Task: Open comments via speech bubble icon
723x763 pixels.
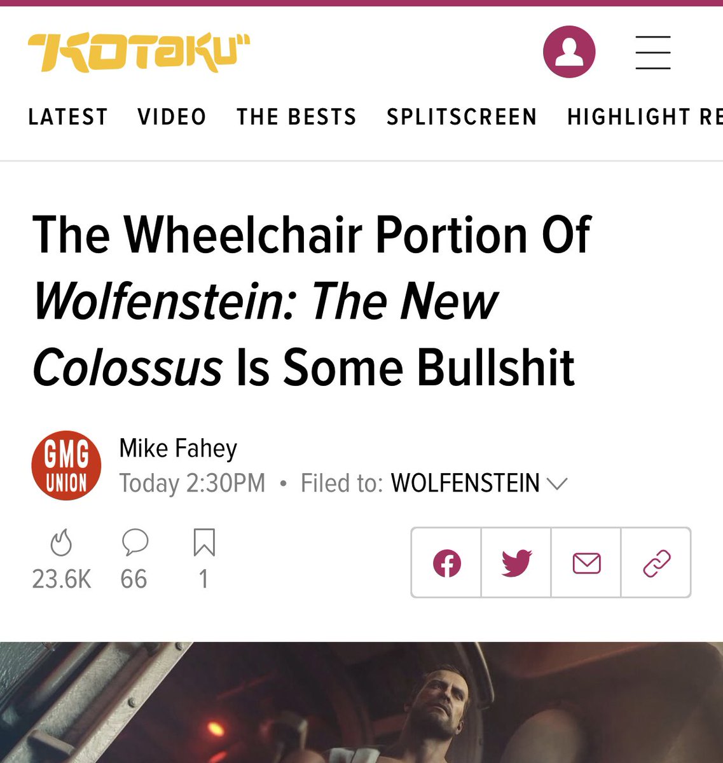Action: [135, 542]
